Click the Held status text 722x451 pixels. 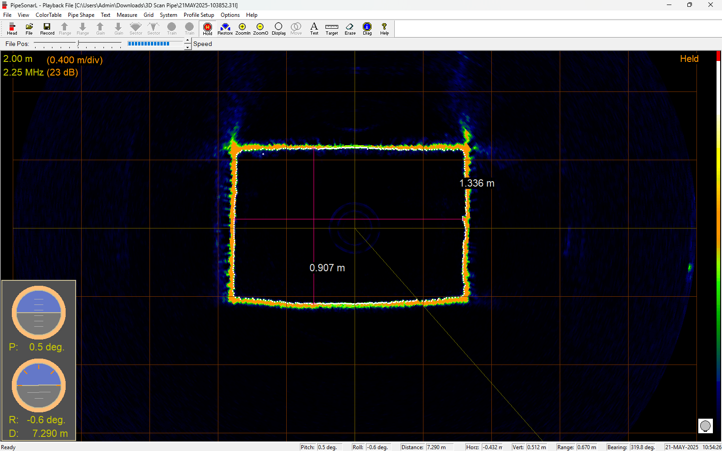click(x=689, y=59)
